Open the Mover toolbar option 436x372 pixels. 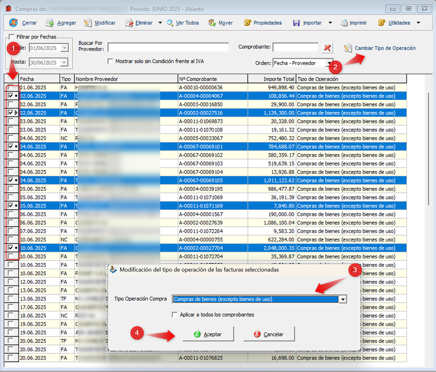point(220,23)
